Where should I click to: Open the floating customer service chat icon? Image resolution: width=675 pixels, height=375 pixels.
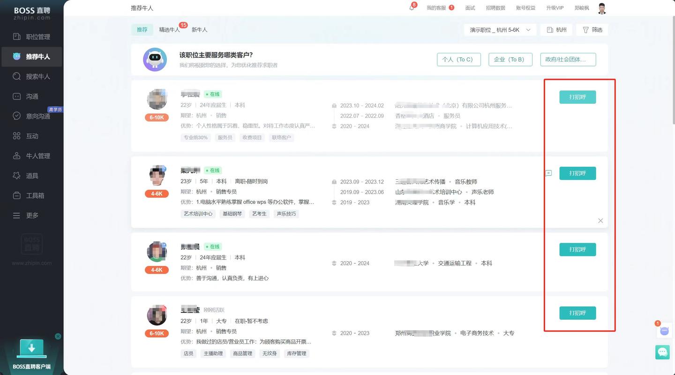[662, 352]
